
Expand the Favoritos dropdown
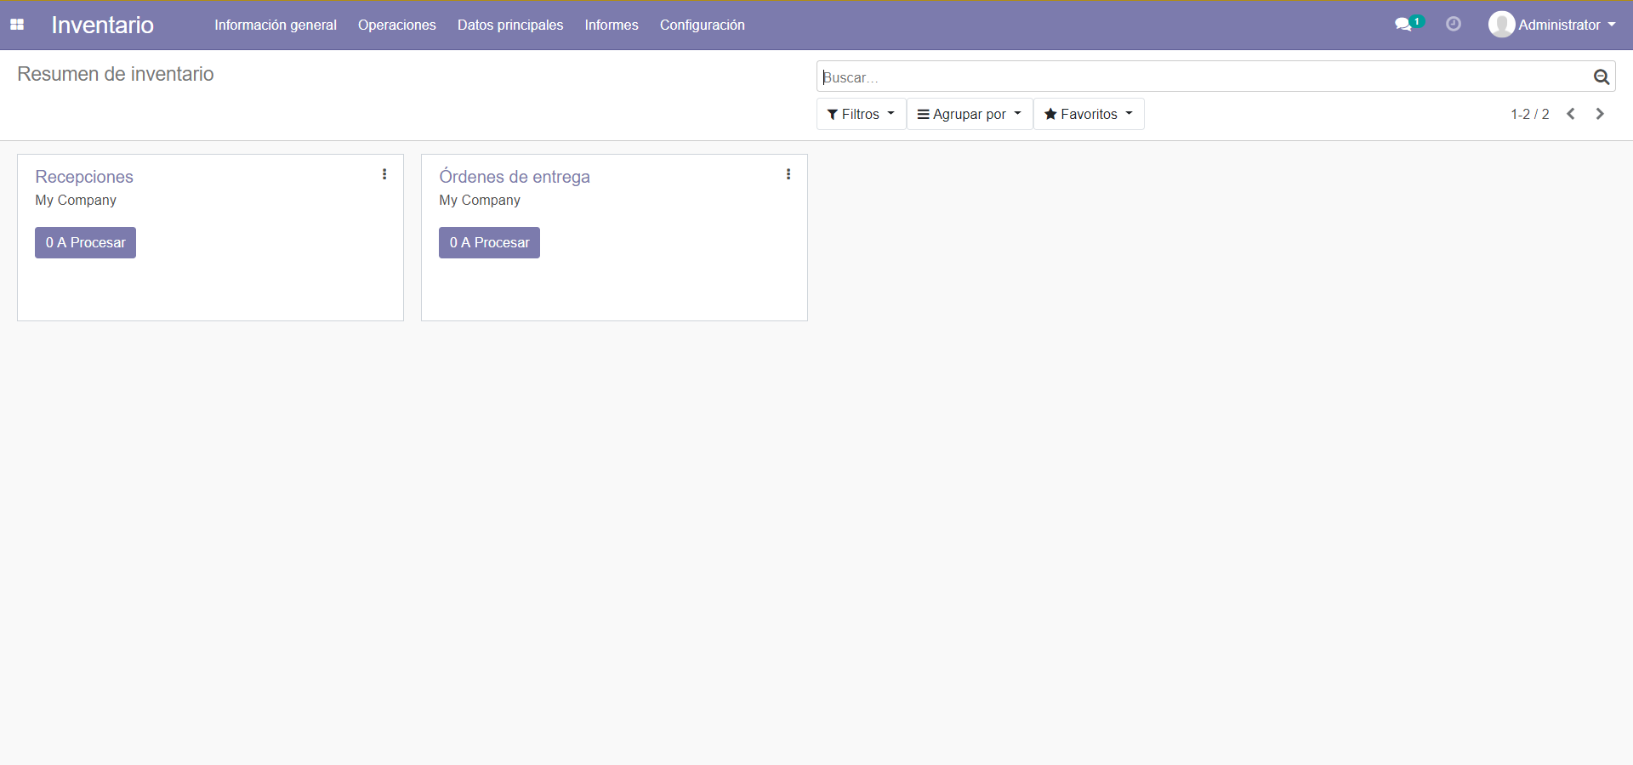click(1089, 114)
